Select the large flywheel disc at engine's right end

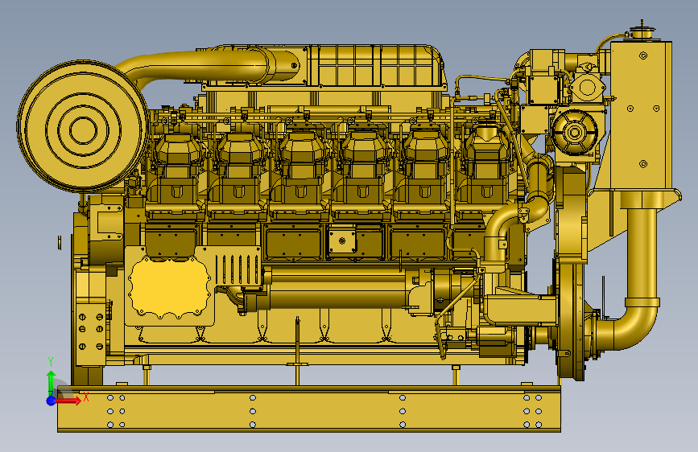point(571,318)
